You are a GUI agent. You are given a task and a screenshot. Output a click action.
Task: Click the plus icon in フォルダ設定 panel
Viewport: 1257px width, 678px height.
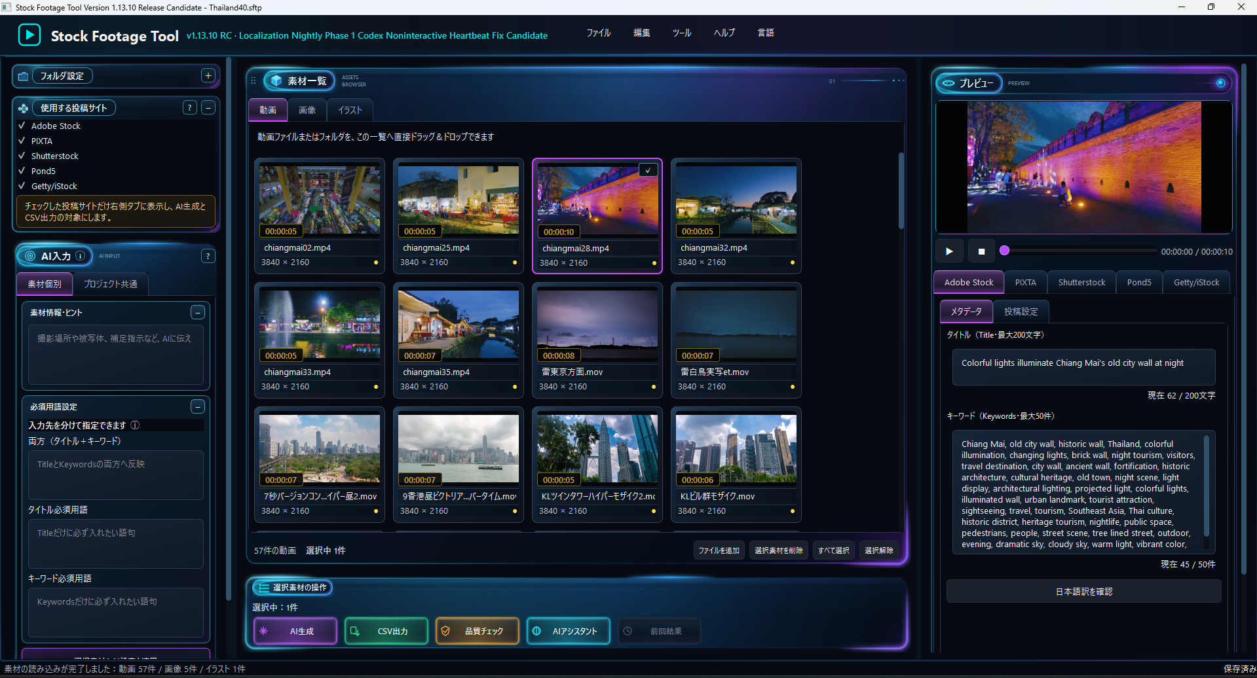pyautogui.click(x=208, y=76)
